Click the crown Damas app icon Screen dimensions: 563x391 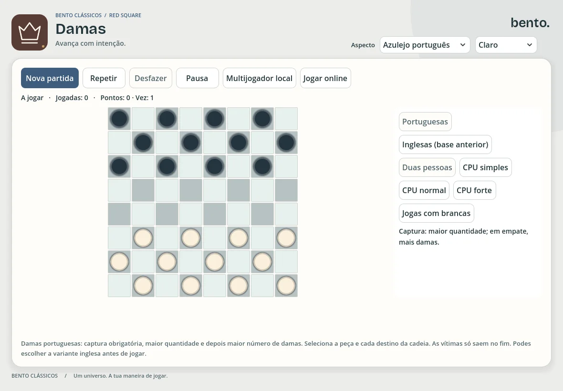(x=30, y=32)
